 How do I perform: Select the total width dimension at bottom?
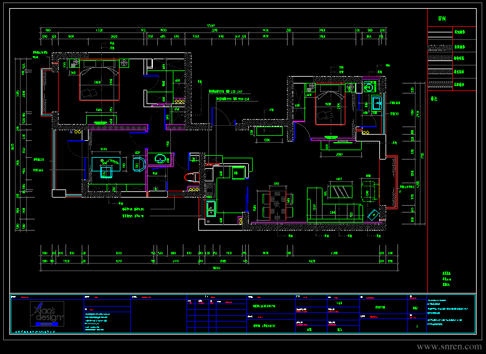(x=216, y=268)
